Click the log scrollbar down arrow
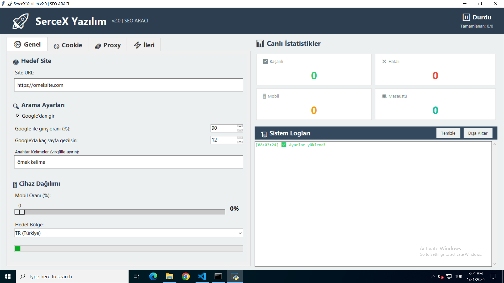 point(495,264)
